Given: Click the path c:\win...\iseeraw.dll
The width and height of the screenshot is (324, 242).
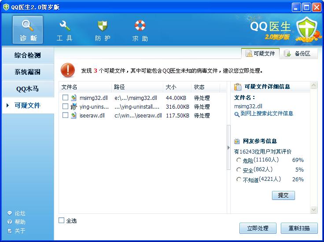Looking at the screenshot, I should coord(138,115).
